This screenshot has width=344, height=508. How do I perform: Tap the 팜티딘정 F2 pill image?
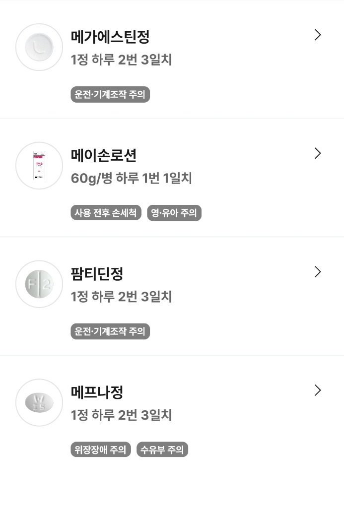coord(39,284)
